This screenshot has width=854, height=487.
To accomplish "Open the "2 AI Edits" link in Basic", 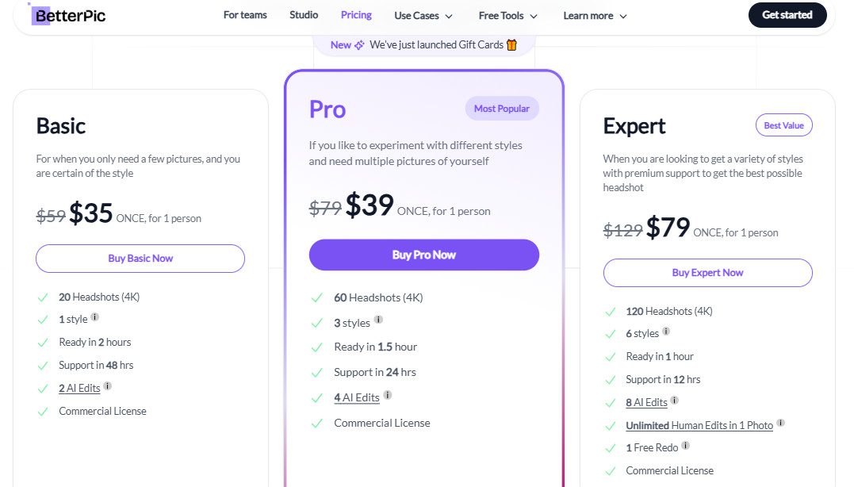I will (79, 388).
